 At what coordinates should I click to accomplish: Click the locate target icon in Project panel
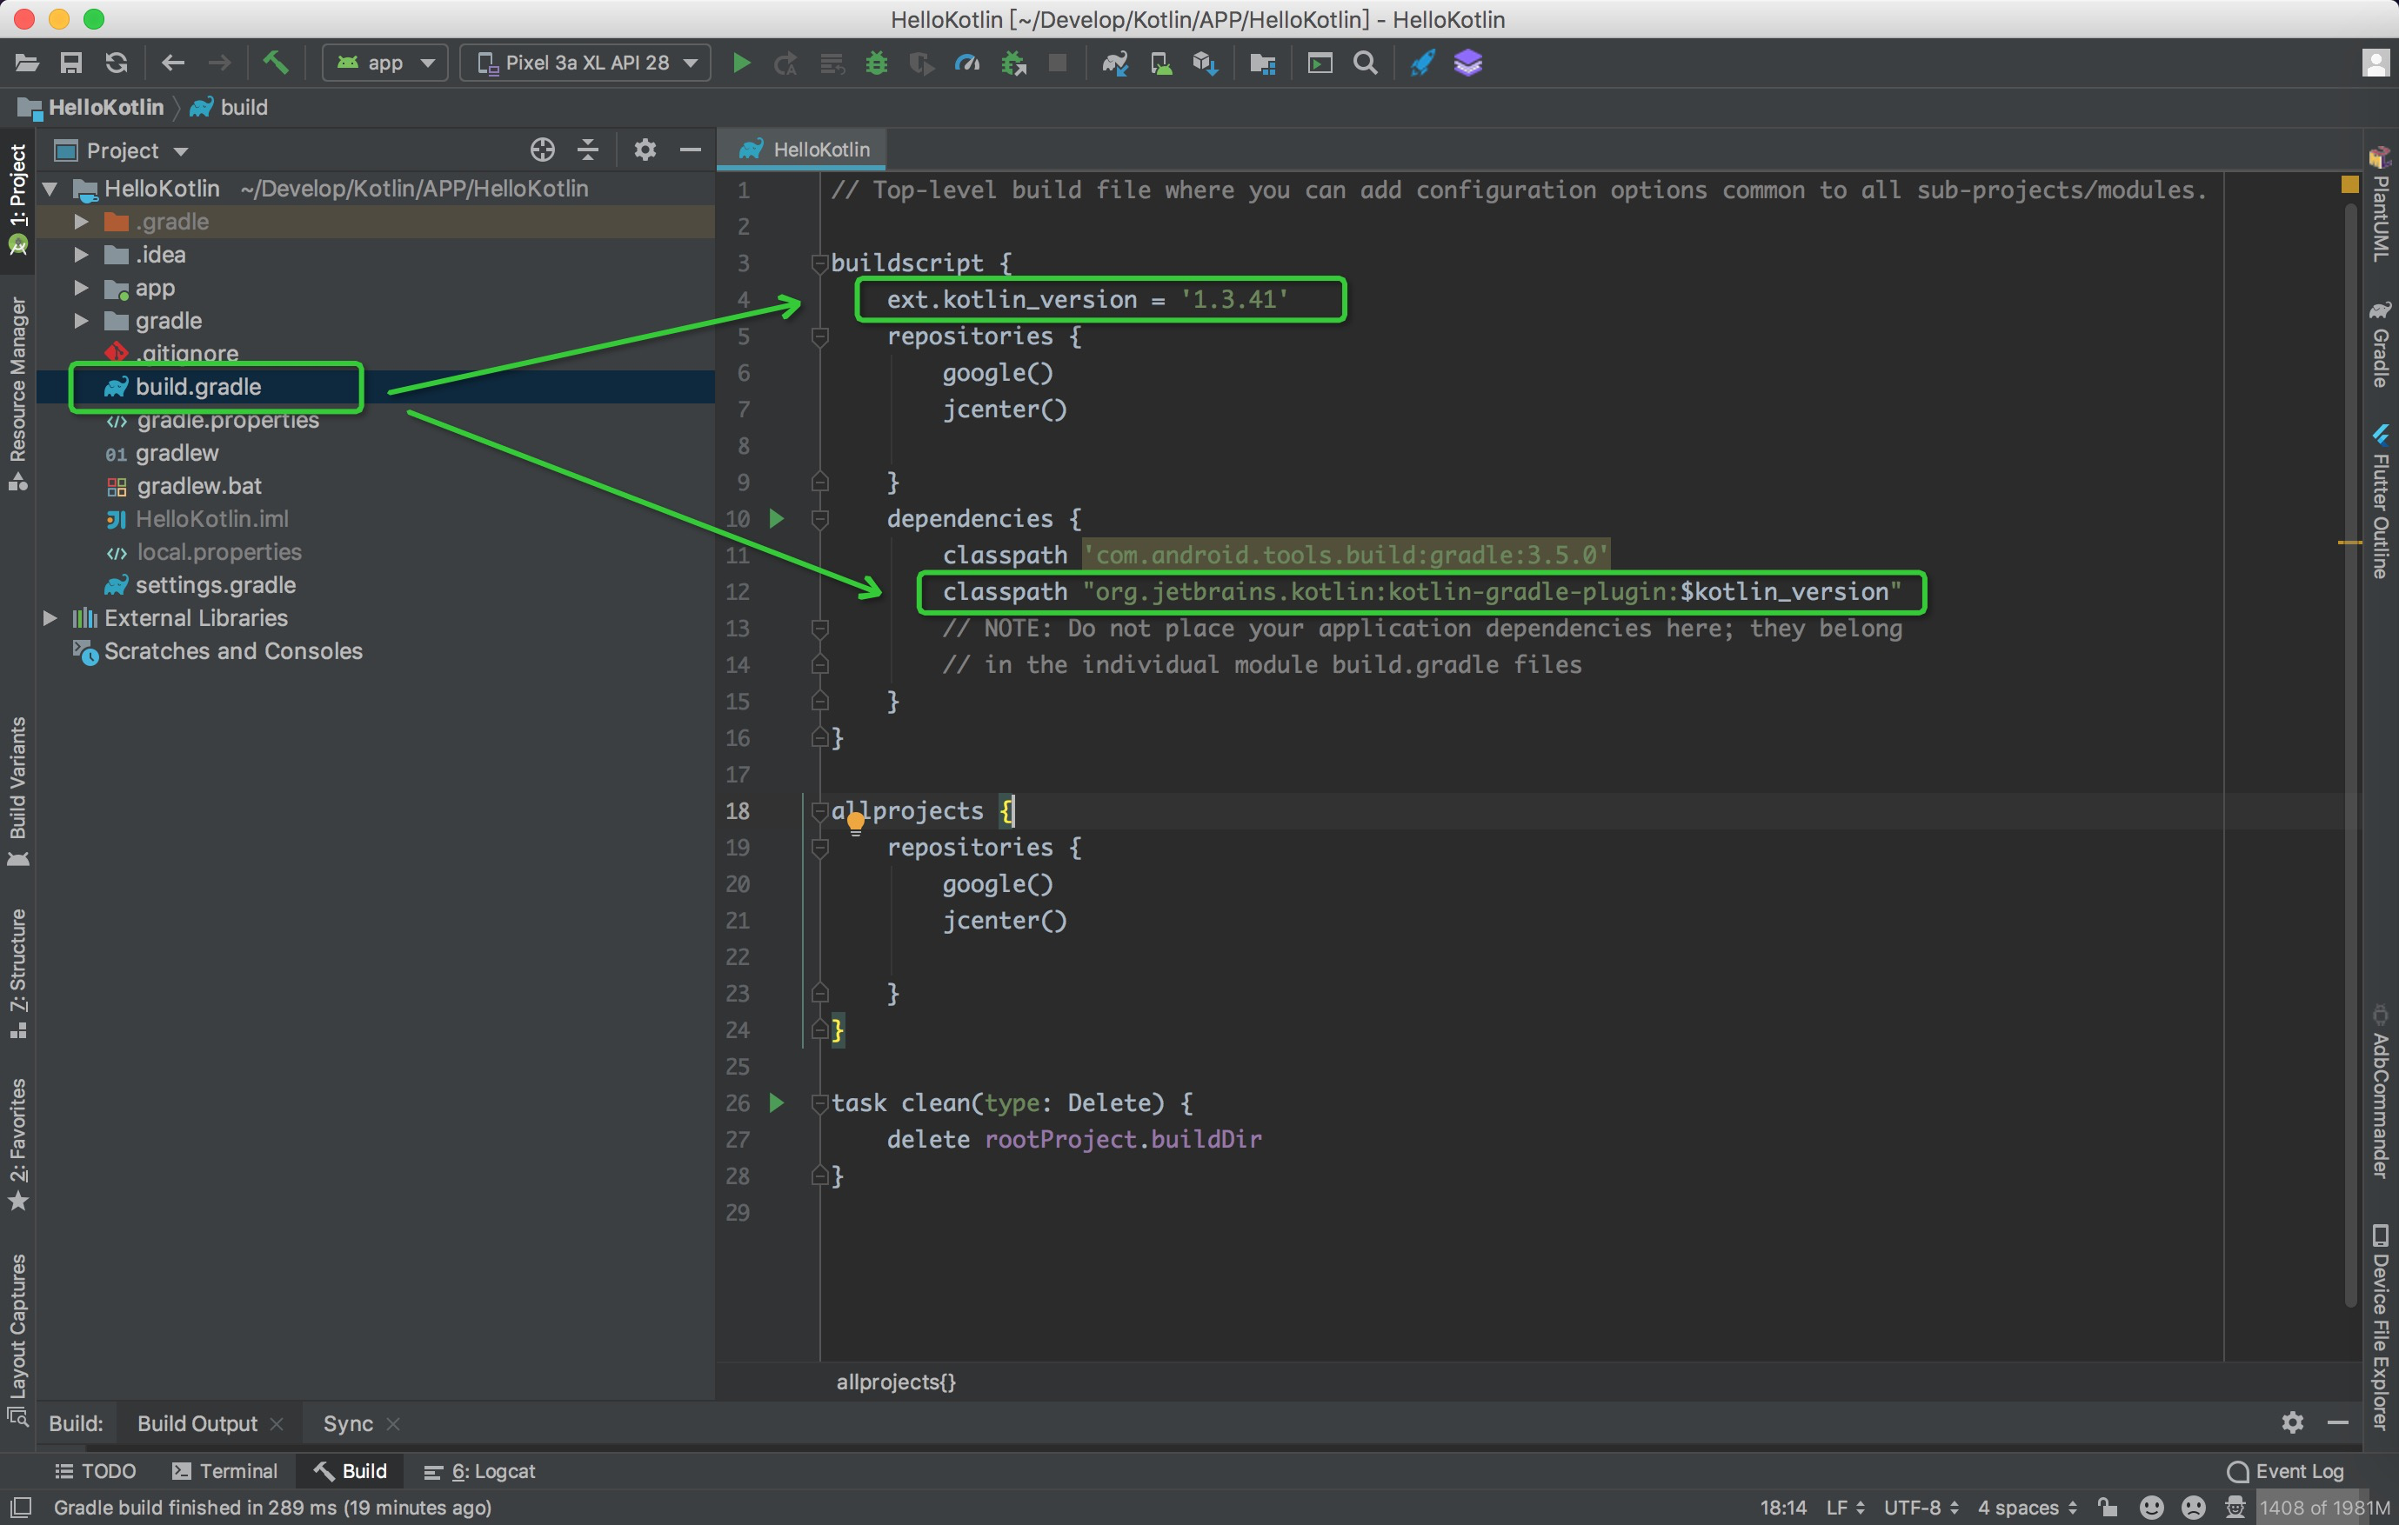[542, 150]
